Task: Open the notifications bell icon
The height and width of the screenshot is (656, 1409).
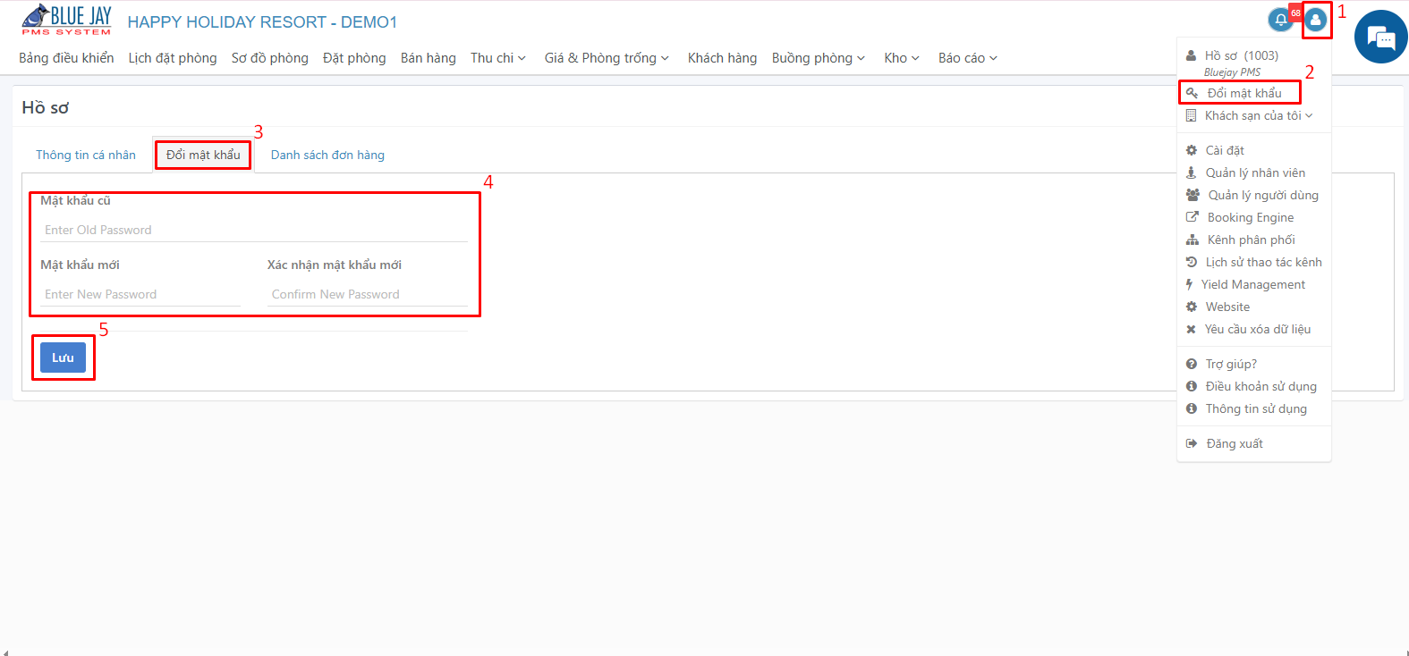Action: 1281,20
